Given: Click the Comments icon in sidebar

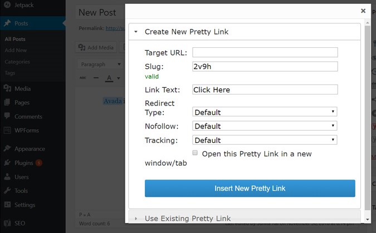Looking at the screenshot, I should tap(7, 117).
